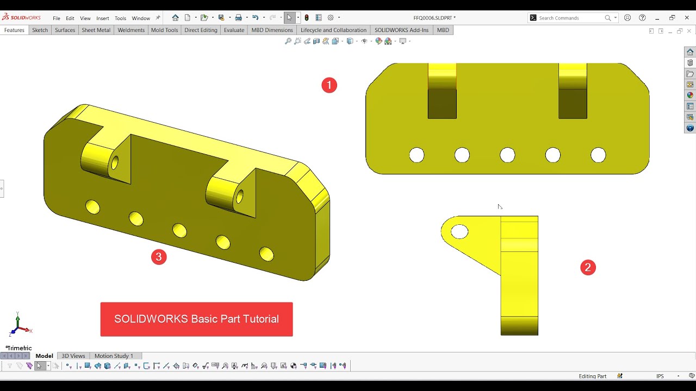Pin the menu bar with pushpin icon

click(158, 18)
